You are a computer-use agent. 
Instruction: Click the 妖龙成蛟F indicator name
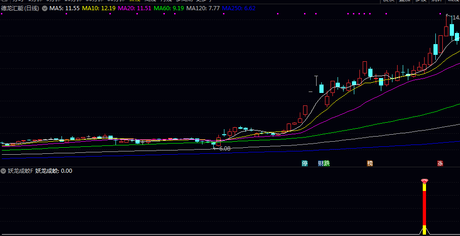click(20, 170)
